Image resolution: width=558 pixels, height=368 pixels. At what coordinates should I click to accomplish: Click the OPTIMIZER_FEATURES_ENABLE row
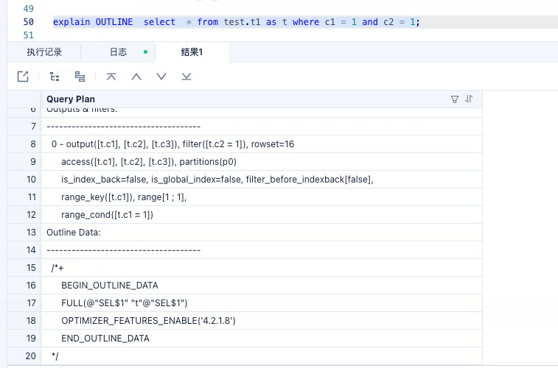pos(148,321)
